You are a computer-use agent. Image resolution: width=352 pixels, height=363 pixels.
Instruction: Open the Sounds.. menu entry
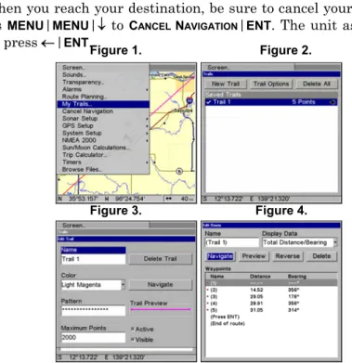pyautogui.click(x=74, y=75)
